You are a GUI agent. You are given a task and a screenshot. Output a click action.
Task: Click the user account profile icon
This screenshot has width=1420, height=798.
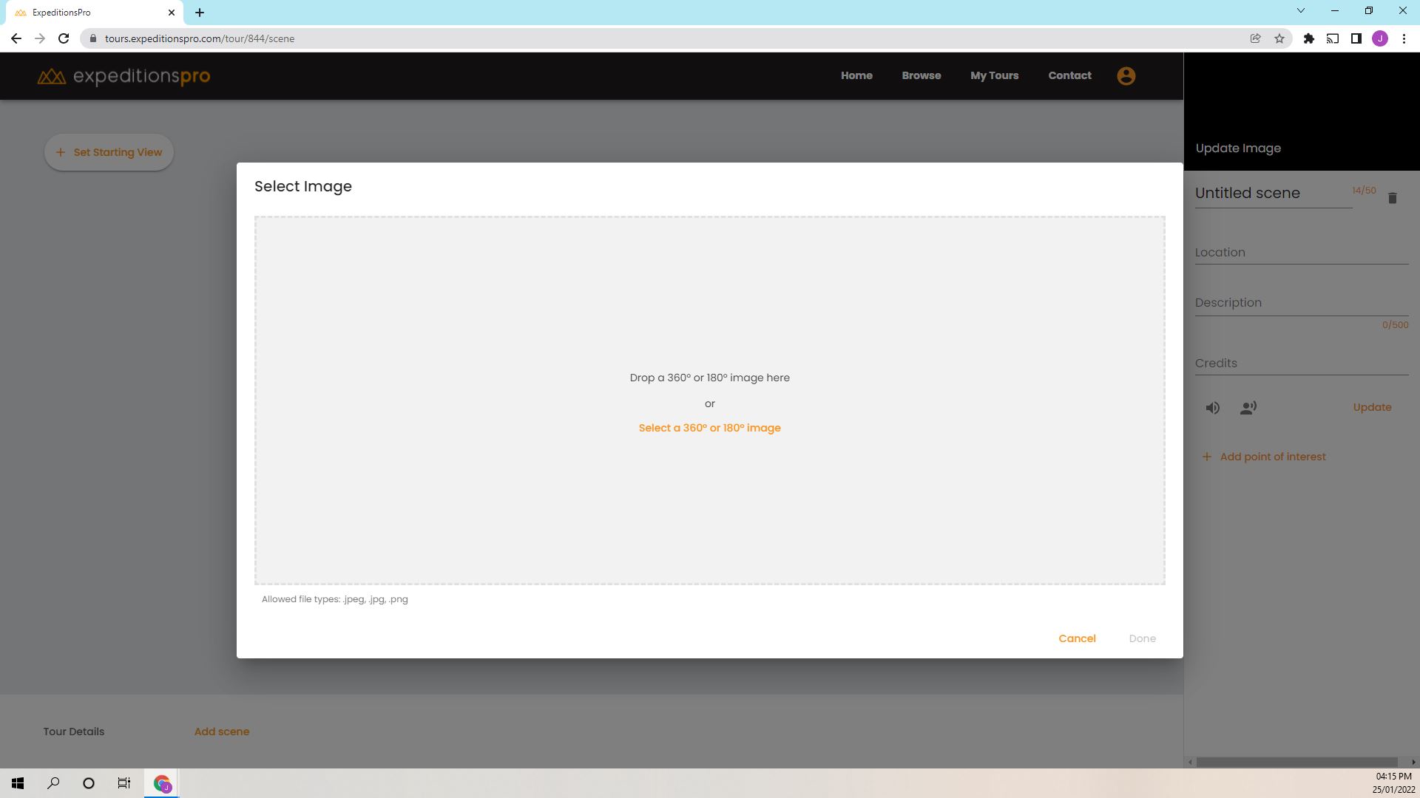click(x=1126, y=76)
